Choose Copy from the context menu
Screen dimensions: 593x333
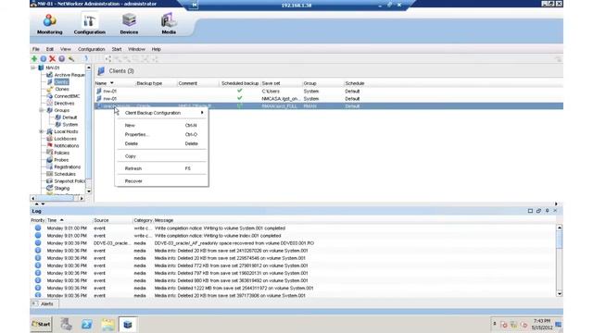(162, 156)
